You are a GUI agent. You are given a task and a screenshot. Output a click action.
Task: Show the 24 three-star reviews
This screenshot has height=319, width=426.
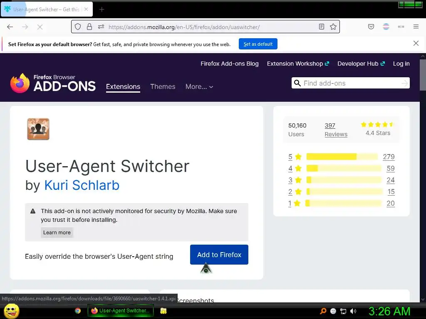(x=390, y=180)
